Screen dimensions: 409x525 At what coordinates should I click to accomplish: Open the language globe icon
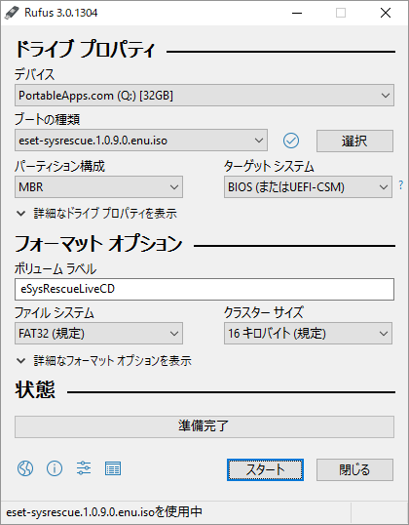tap(25, 468)
